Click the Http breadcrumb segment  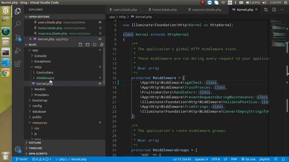tap(122, 17)
